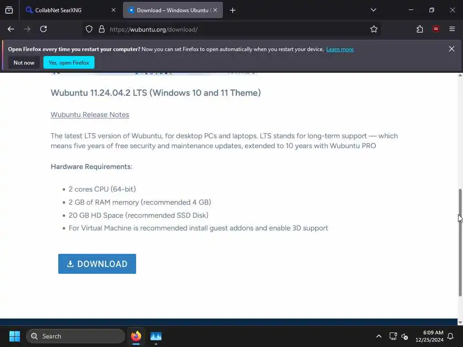Choose Not now in notification bar
The height and width of the screenshot is (347, 463).
(24, 62)
